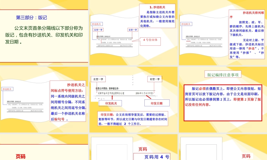Viewport: 267px width, 160px height.
Task: Select the '1. 抄送机关' definition text box
Action: pyautogui.click(x=157, y=16)
